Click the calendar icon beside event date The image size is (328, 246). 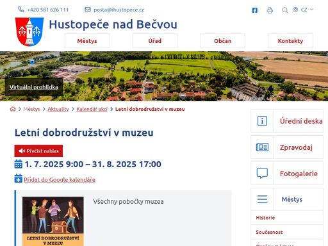(19, 164)
